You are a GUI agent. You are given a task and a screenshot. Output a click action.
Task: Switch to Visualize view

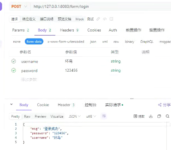(57, 116)
